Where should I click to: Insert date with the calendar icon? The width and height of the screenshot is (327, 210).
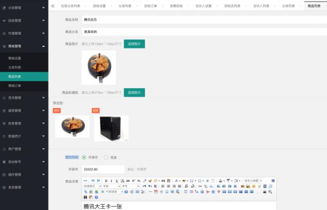pyautogui.click(x=156, y=192)
